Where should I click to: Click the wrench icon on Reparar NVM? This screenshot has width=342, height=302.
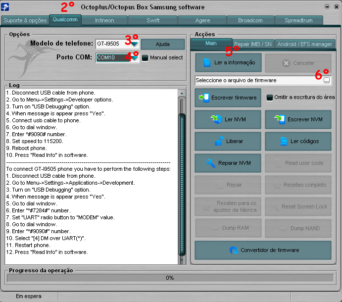[x=211, y=163]
